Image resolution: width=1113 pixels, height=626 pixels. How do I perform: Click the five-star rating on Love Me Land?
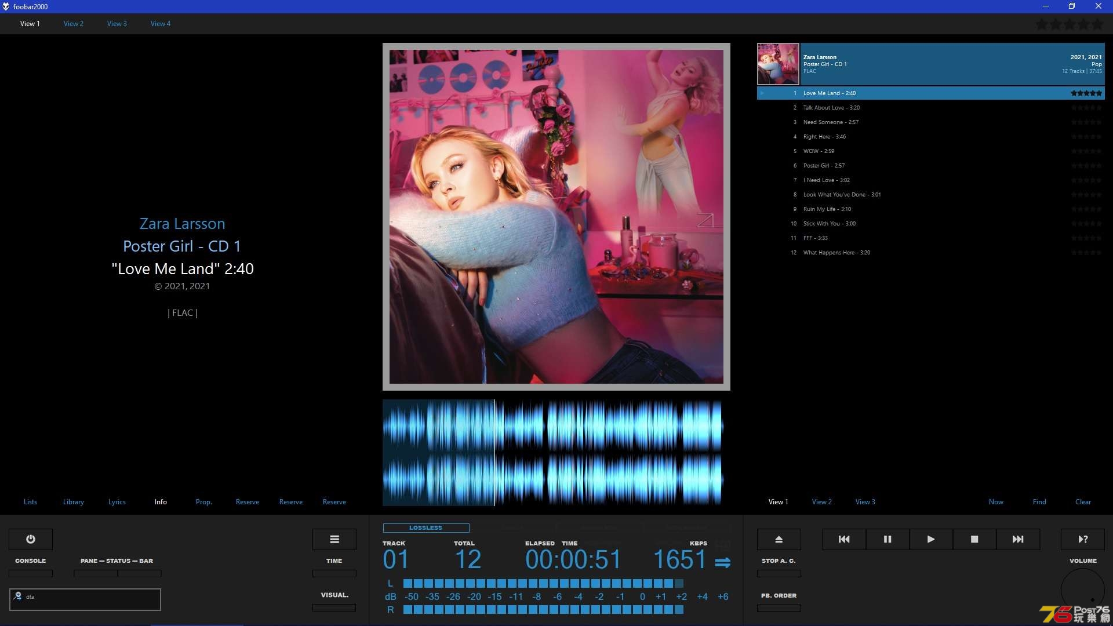tap(1086, 93)
